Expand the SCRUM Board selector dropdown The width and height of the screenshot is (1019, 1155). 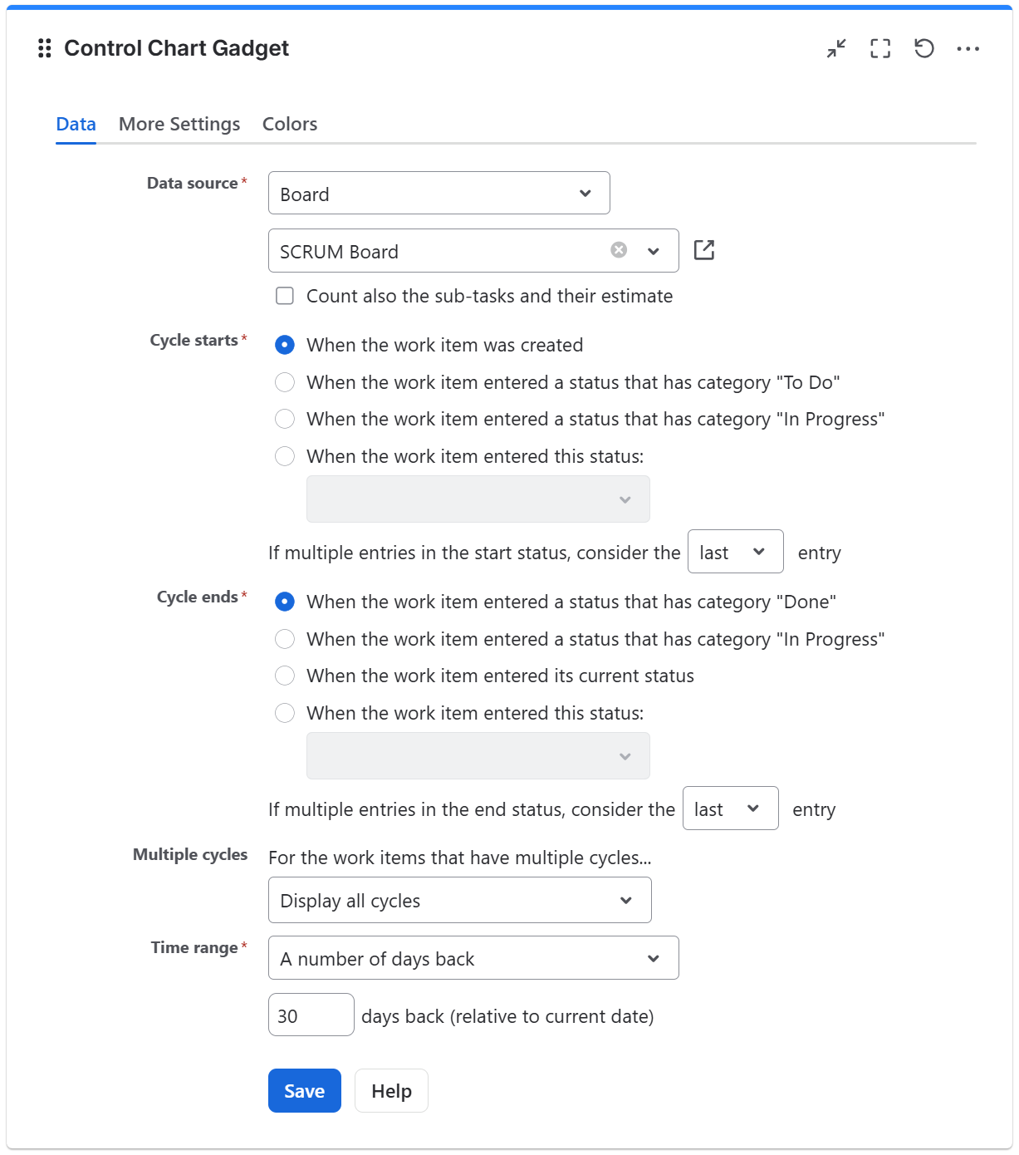[x=654, y=251]
